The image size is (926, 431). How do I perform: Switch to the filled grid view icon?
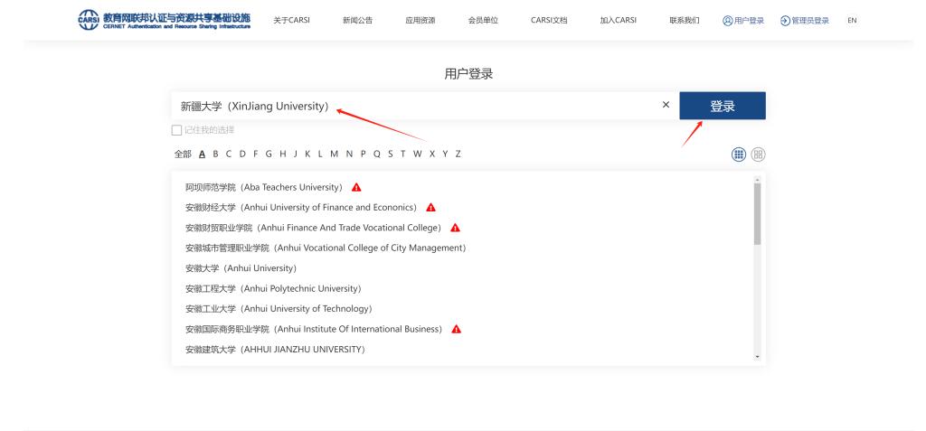point(738,155)
